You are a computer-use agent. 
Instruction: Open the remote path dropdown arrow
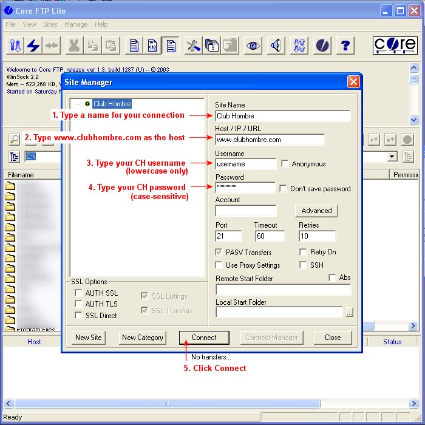(x=392, y=157)
